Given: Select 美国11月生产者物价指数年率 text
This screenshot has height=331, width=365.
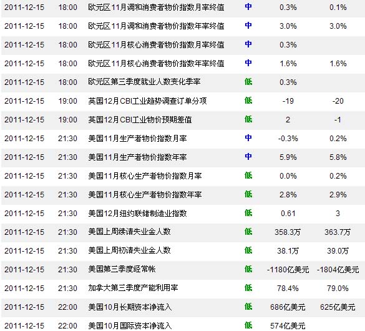Looking at the screenshot, I should click(x=137, y=157).
